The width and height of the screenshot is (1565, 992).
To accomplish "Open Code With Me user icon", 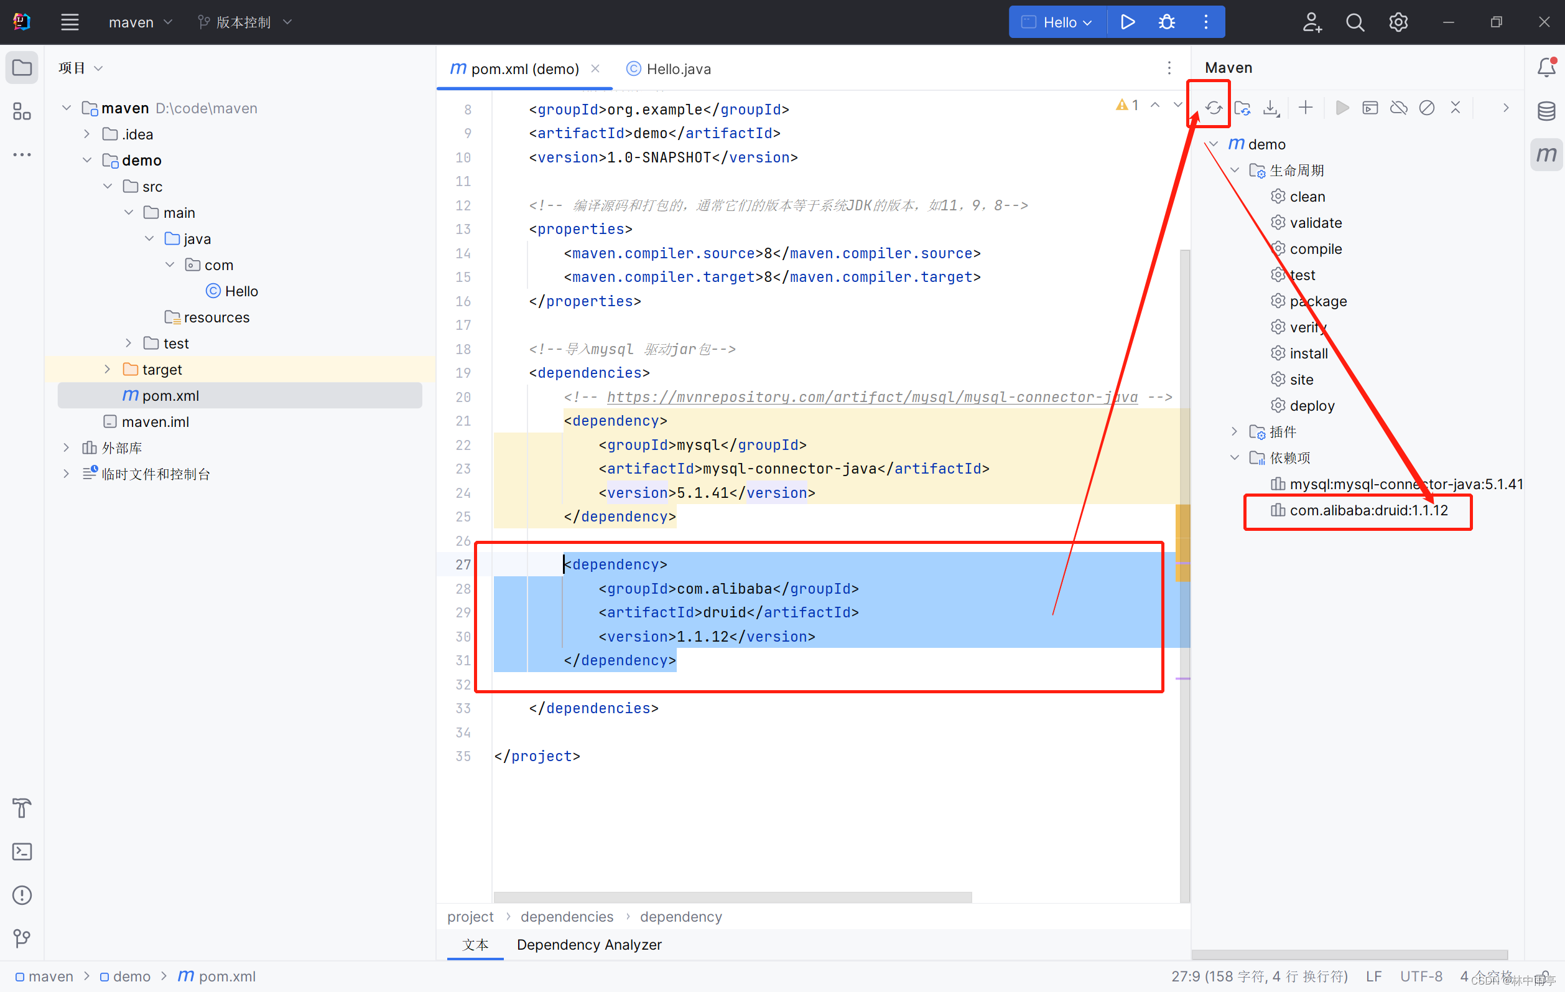I will pyautogui.click(x=1312, y=22).
